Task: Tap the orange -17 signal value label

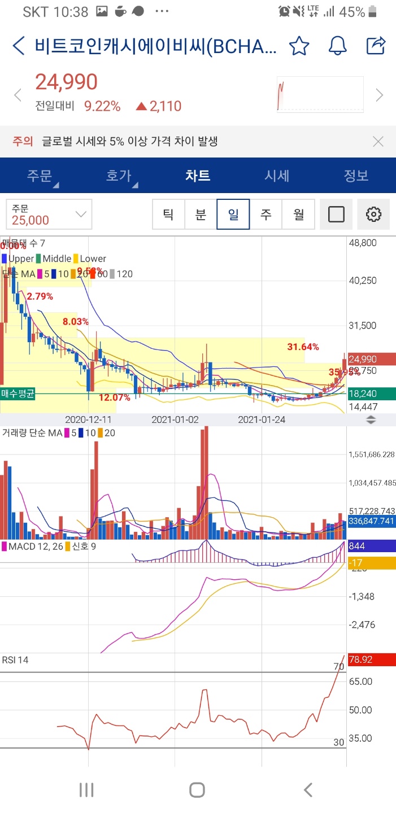Action: pos(372,562)
